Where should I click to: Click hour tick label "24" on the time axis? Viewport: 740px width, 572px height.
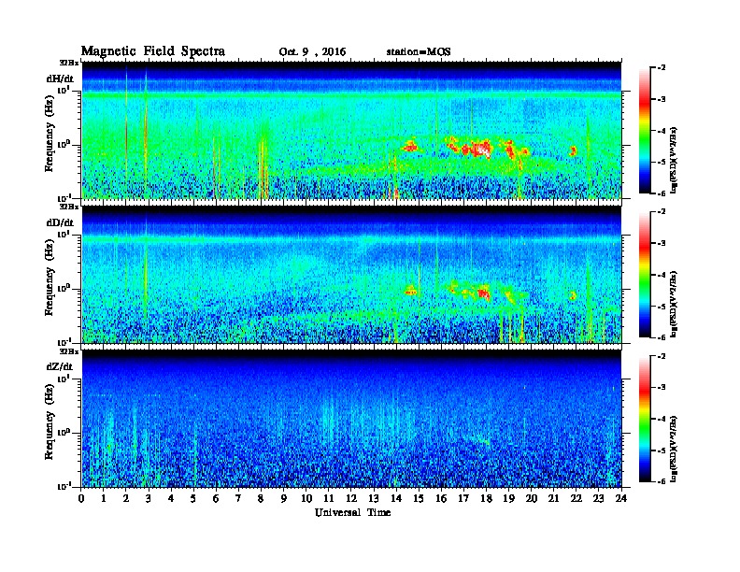(x=621, y=498)
